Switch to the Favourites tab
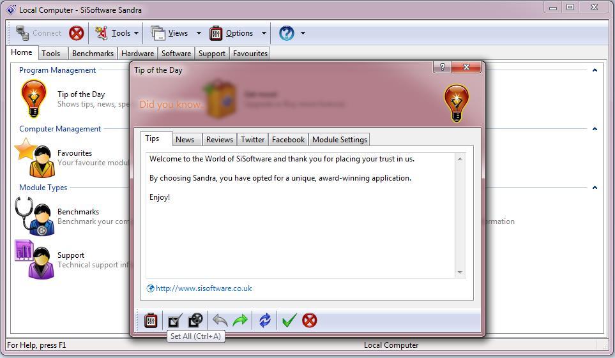Viewport: 615px width, 358px height. click(x=250, y=54)
